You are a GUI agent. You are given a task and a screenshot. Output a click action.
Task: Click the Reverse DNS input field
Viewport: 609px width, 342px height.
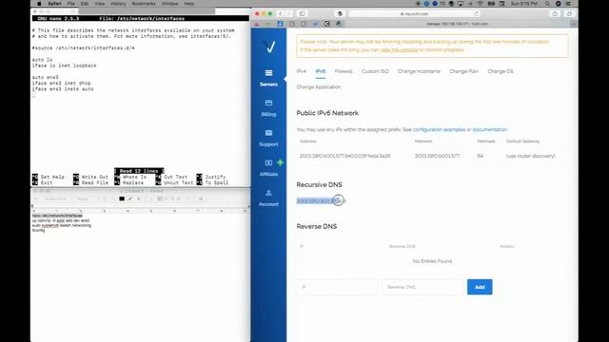pyautogui.click(x=423, y=287)
